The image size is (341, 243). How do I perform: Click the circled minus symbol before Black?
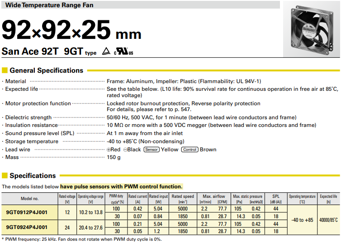pyautogui.click(x=125, y=150)
